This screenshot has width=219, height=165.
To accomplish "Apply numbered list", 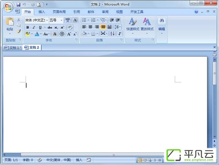I will pyautogui.click(x=93, y=20).
